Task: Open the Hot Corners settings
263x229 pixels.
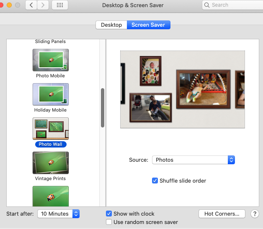Action: (x=222, y=214)
